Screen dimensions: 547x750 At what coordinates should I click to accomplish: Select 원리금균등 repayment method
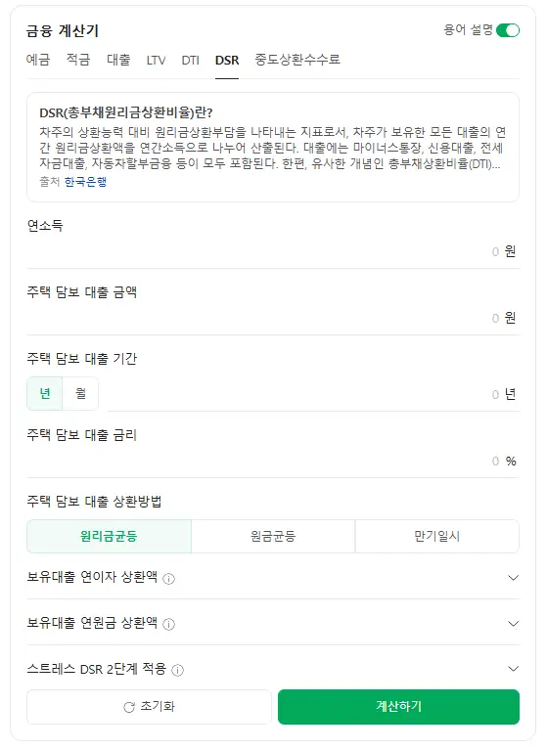coord(110,536)
